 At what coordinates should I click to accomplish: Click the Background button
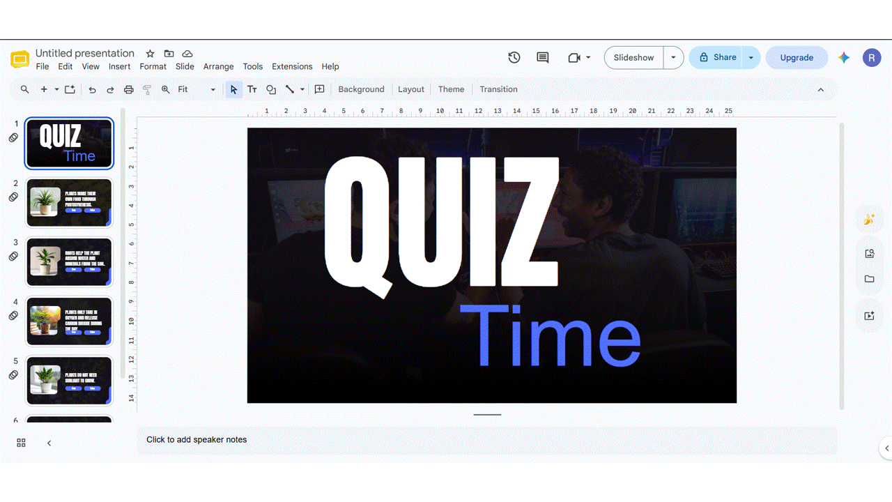pyautogui.click(x=361, y=89)
